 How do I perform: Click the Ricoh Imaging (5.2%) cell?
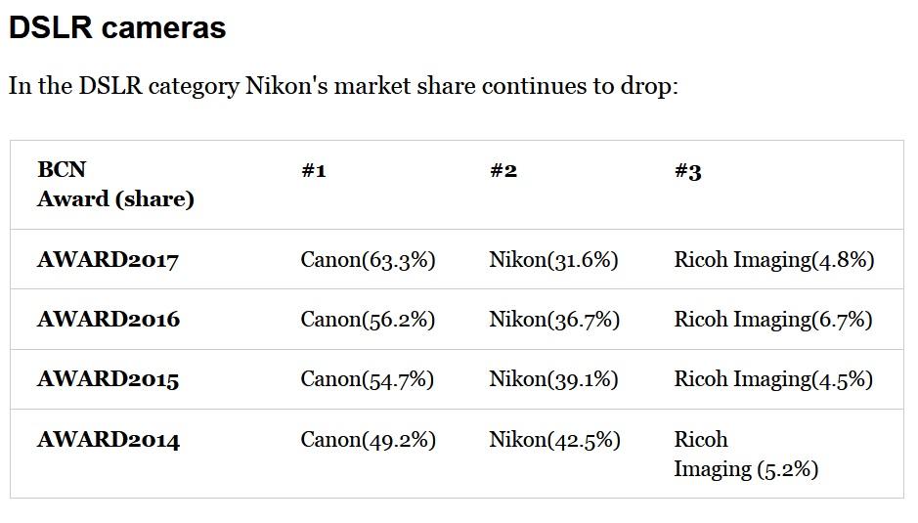[x=747, y=455]
